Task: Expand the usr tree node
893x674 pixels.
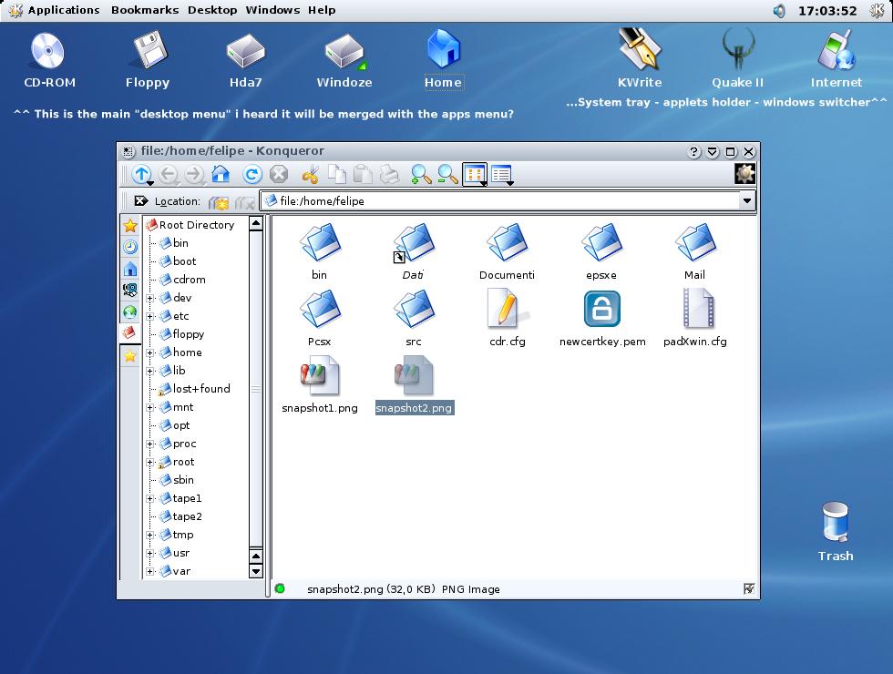Action: [x=150, y=553]
